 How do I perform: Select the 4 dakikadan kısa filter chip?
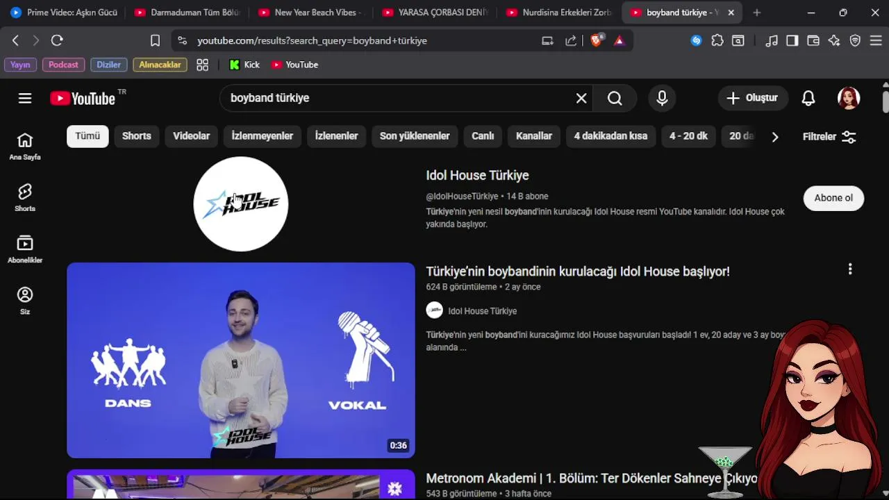(610, 136)
